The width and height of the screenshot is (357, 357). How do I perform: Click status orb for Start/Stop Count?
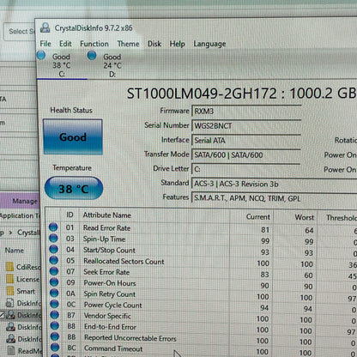click(53, 249)
